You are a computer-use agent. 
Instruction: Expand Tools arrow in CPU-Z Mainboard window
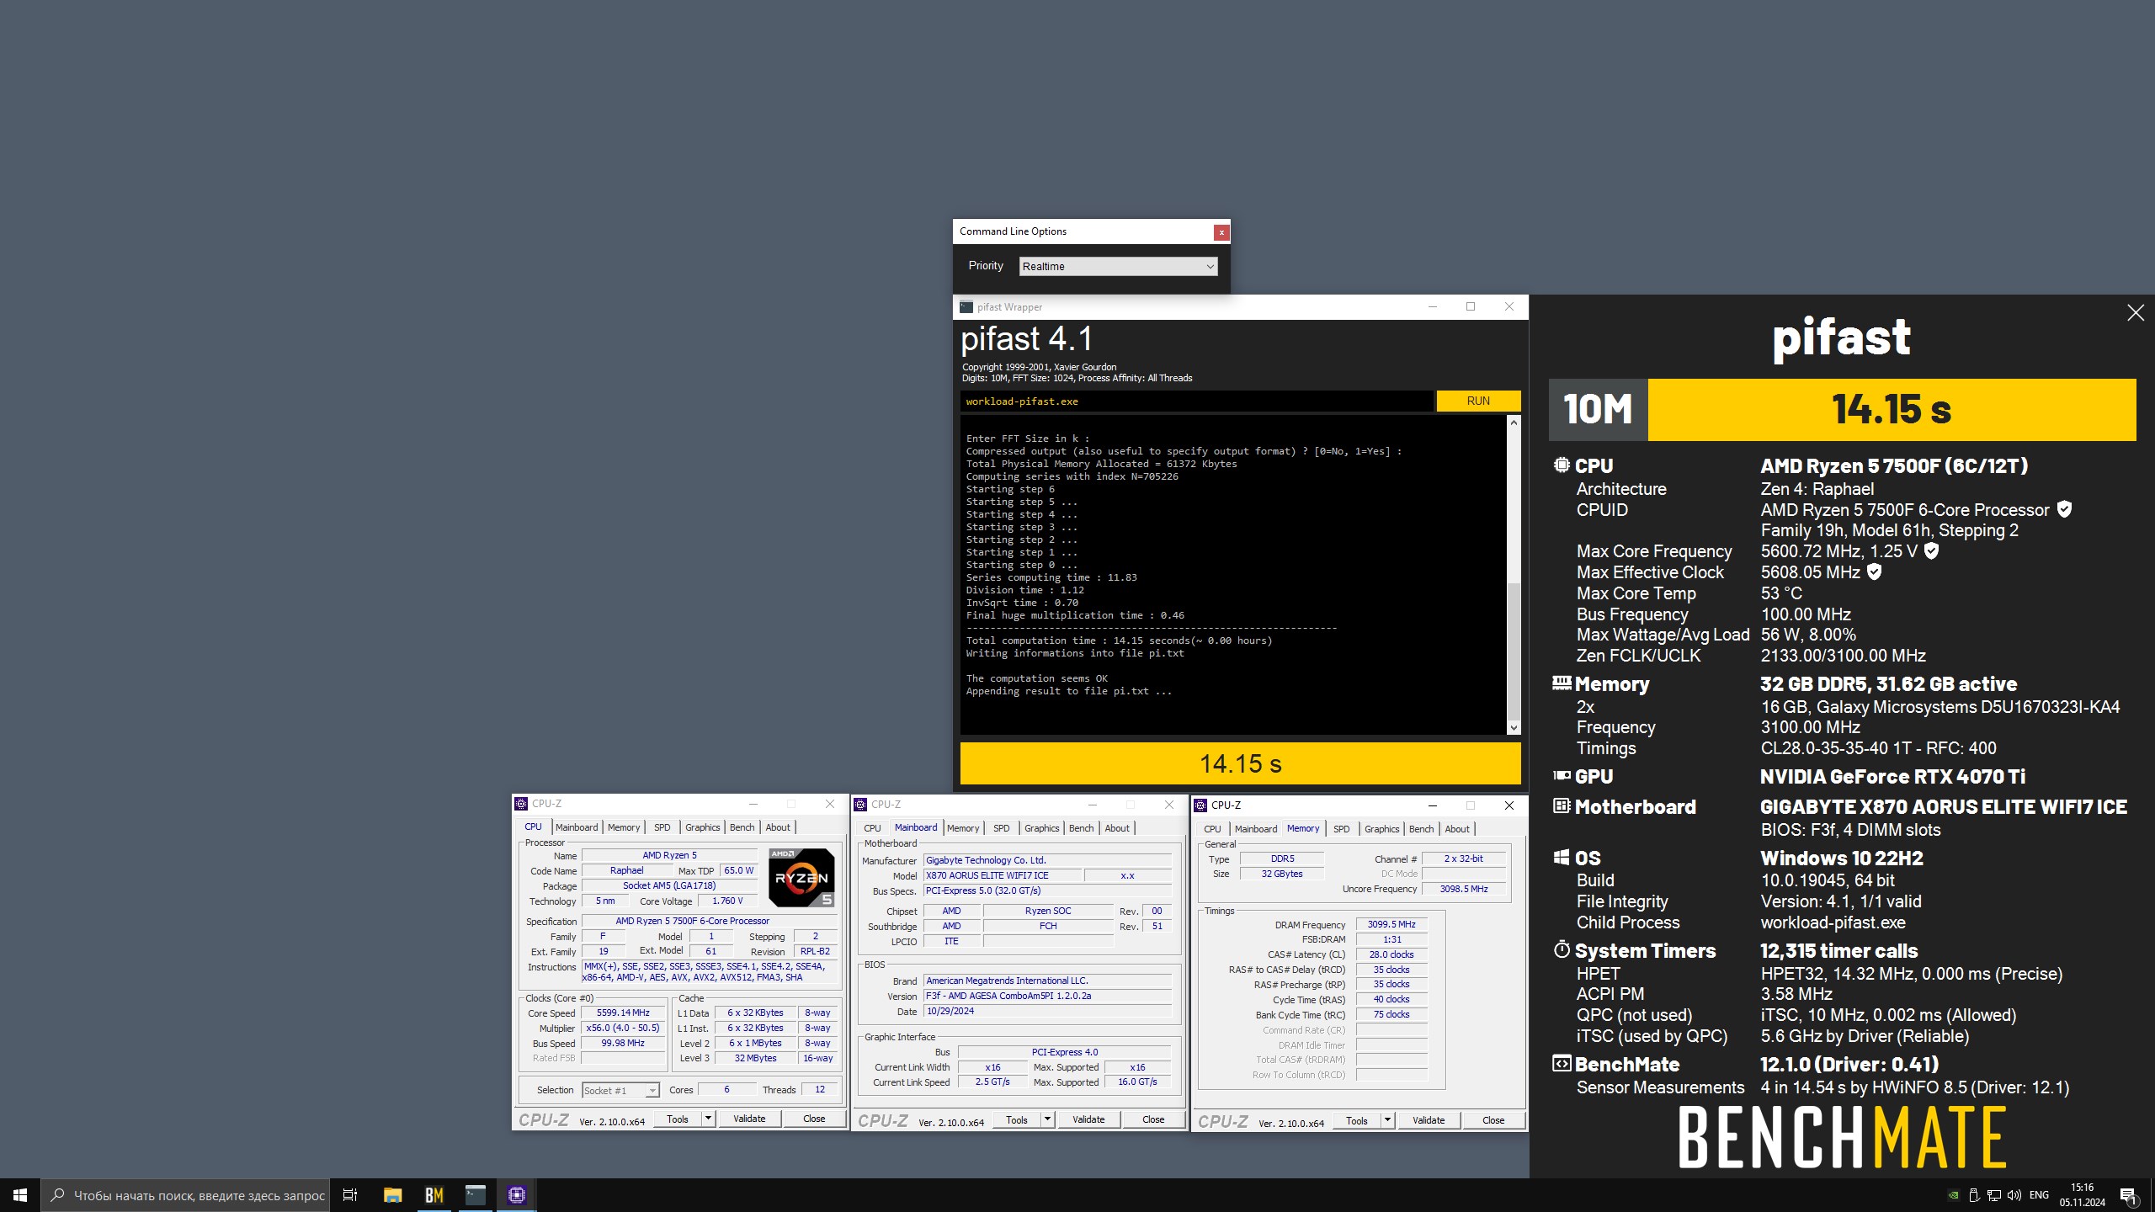click(1047, 1119)
